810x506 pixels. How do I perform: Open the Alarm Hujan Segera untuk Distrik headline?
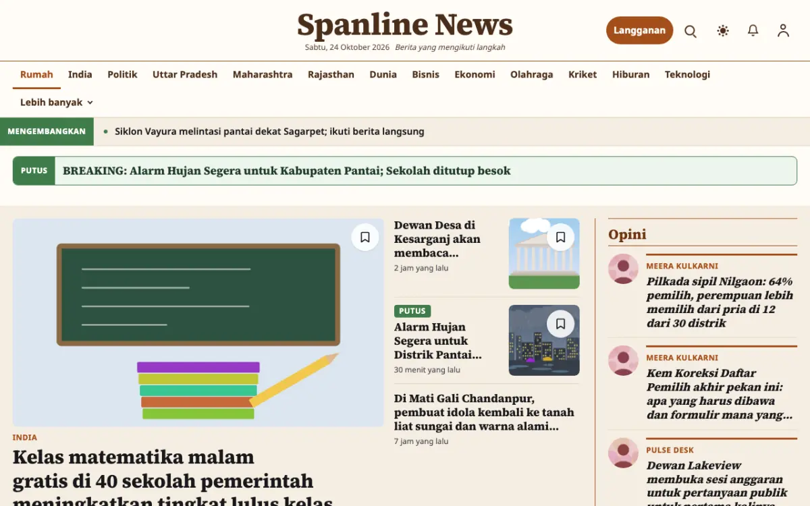tap(438, 341)
